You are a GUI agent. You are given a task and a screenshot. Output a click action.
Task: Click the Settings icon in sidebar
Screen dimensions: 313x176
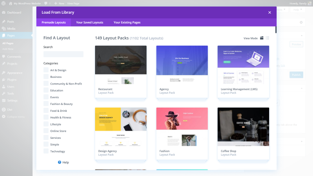(4, 101)
